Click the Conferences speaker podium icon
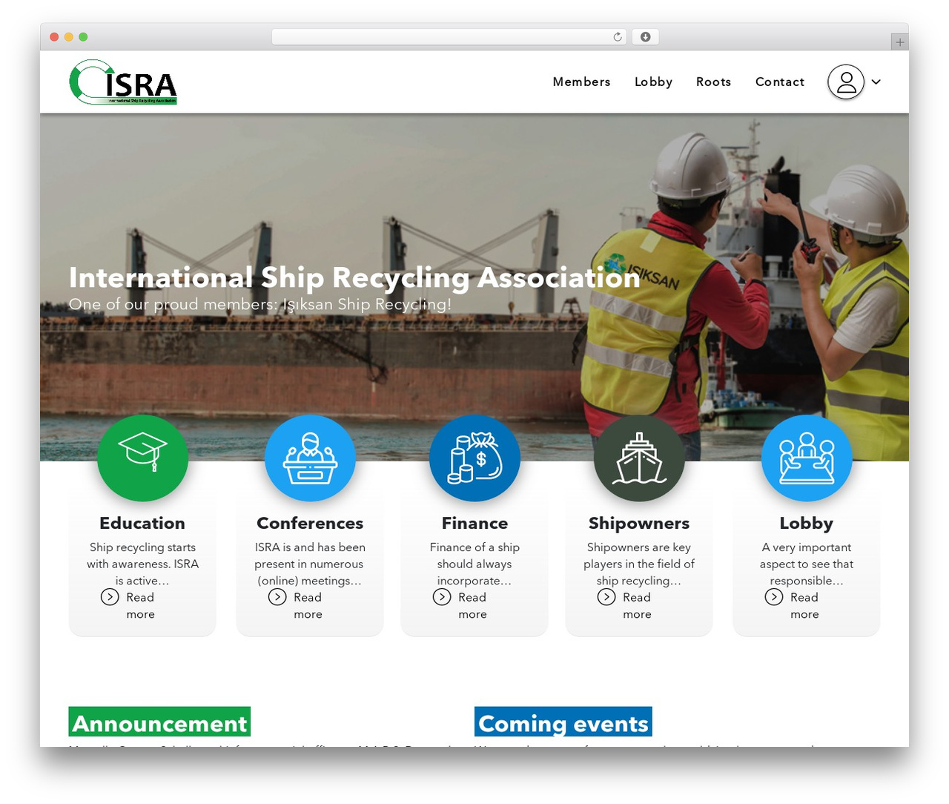The height and width of the screenshot is (804, 949). pos(310,458)
